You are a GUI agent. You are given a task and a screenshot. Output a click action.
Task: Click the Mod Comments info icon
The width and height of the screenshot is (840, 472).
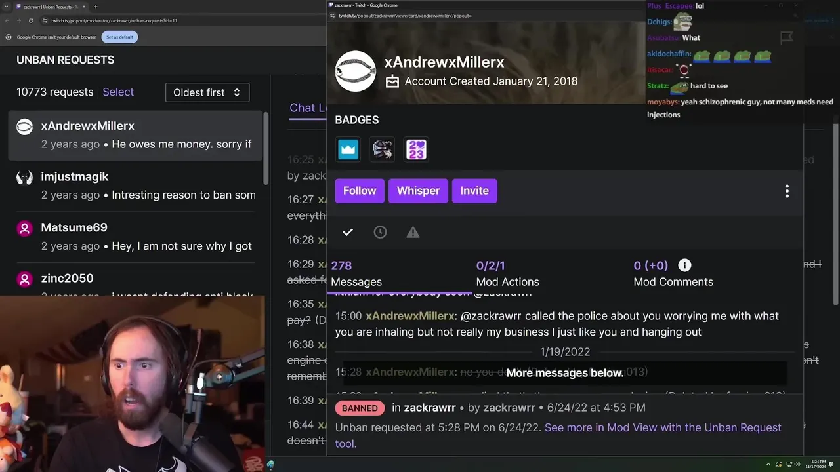[x=684, y=265]
